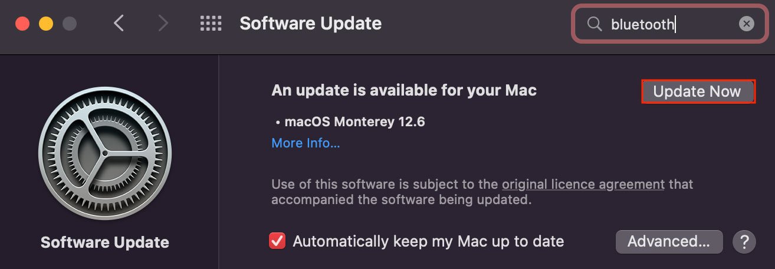
Task: Go back to the previous preferences pane
Action: (x=119, y=24)
